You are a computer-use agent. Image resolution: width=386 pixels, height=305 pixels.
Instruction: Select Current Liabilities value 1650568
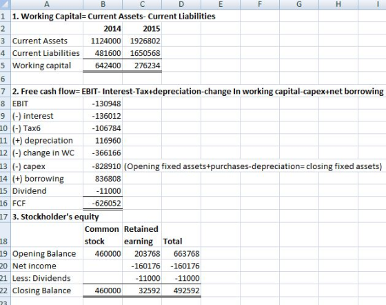142,53
